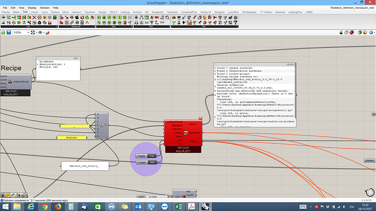Click the solution completed status bar message

36,201
